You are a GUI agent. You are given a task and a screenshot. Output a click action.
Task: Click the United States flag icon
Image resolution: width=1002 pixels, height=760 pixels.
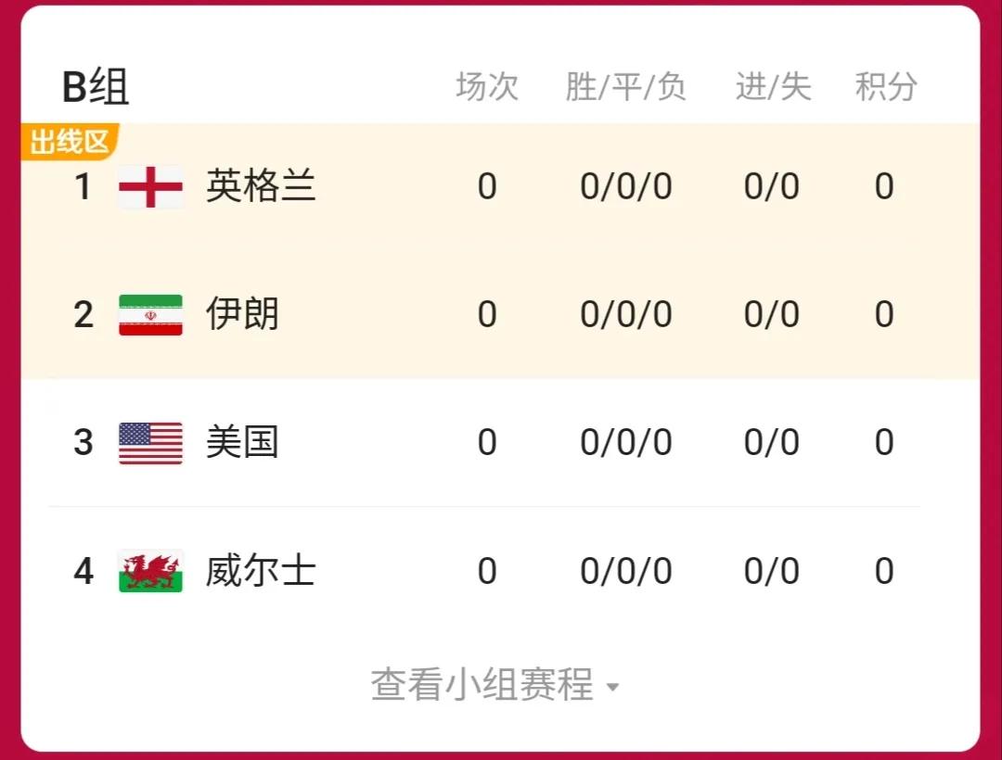[152, 442]
